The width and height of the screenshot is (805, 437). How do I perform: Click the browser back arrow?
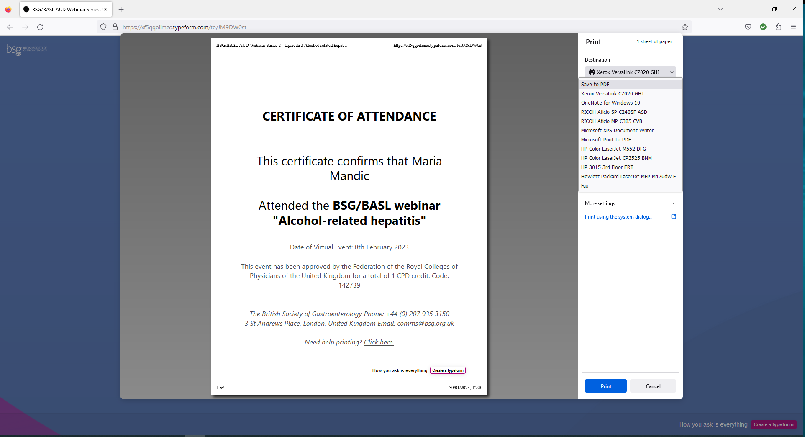(x=10, y=27)
